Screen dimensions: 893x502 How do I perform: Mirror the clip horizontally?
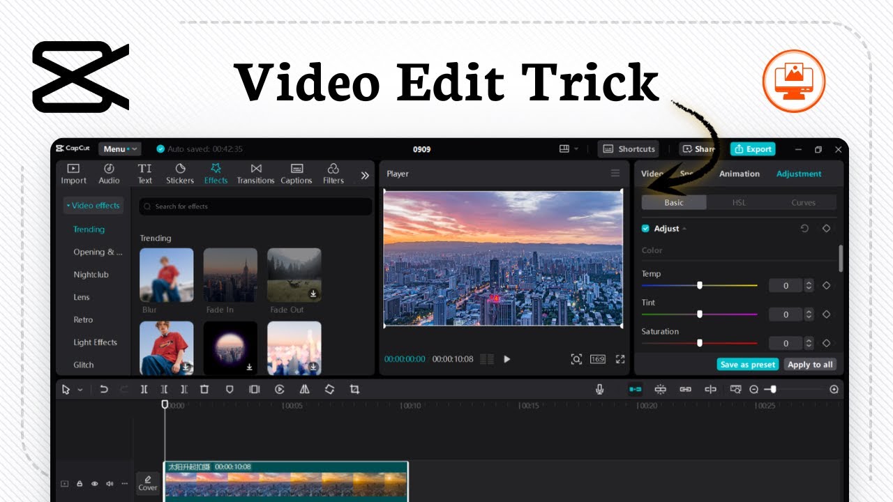[304, 389]
